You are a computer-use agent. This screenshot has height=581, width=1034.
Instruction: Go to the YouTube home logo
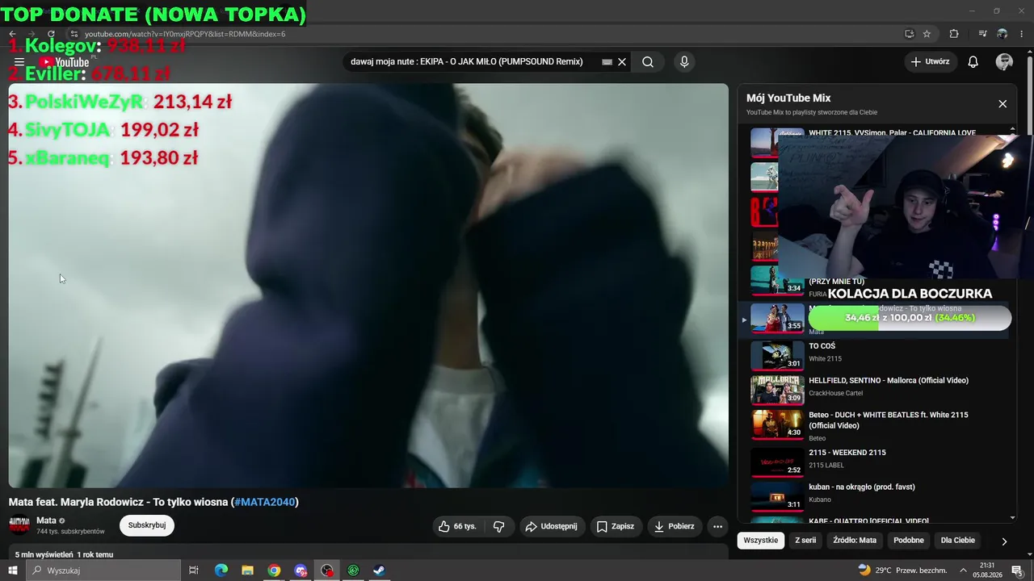click(x=64, y=62)
